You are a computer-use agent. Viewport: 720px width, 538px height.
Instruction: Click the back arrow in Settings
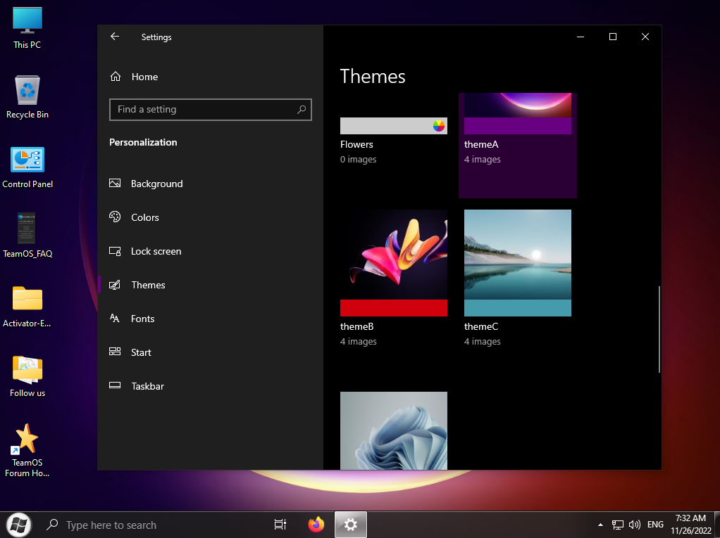click(x=115, y=37)
